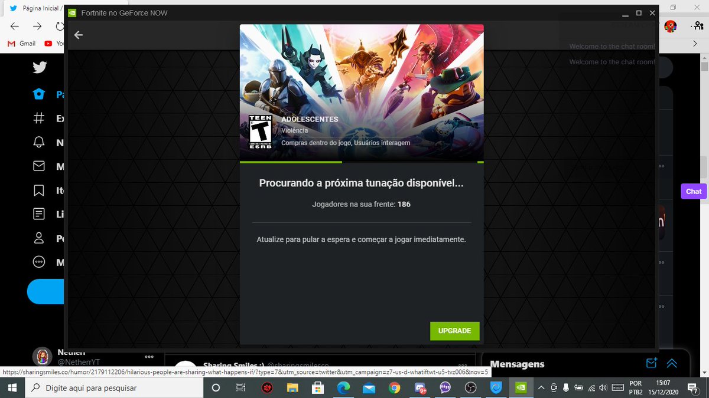Viewport: 709px width, 398px height.
Task: Open Cortana circle on taskbar
Action: pyautogui.click(x=216, y=388)
